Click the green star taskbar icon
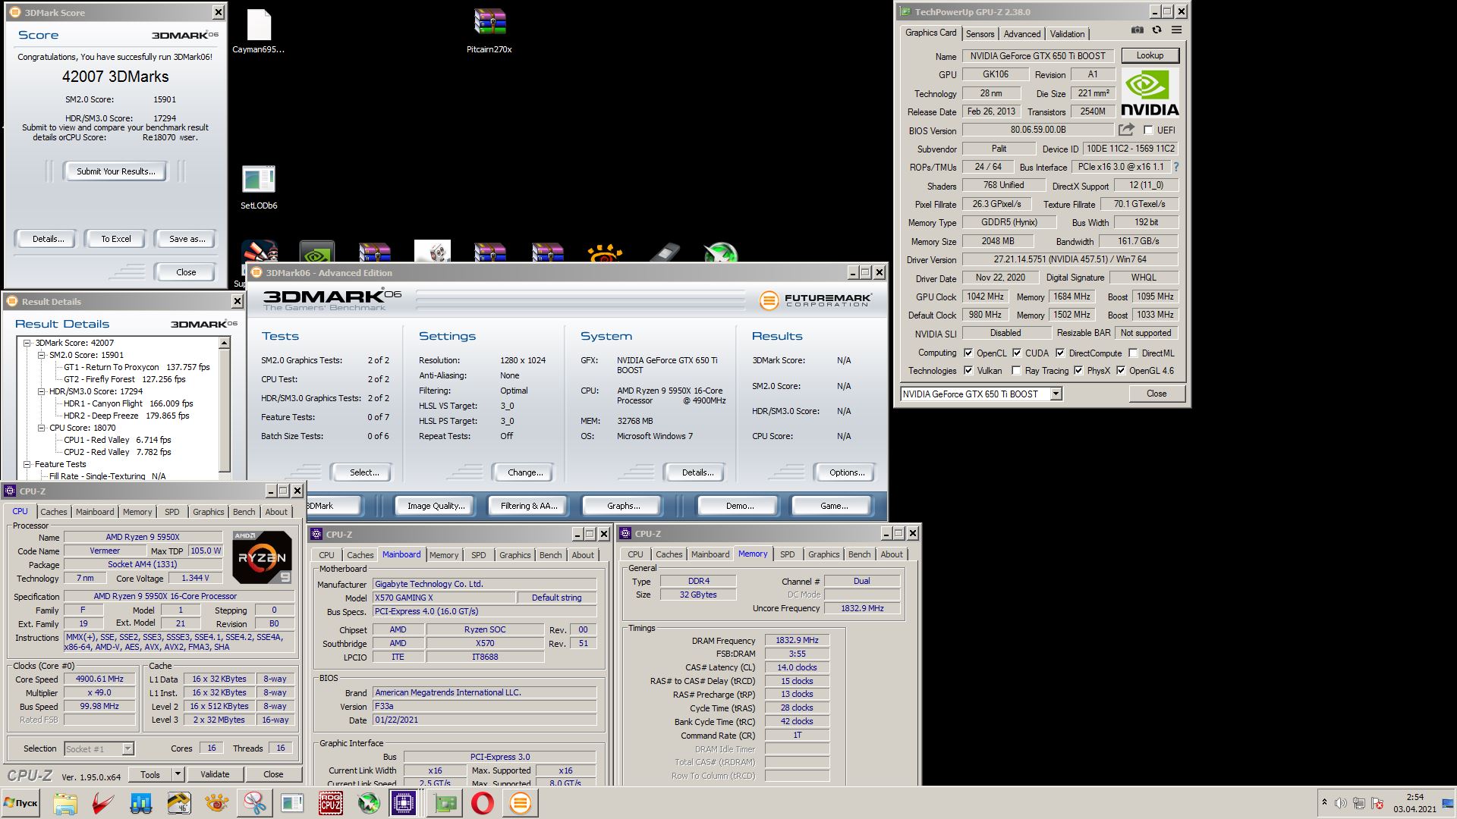 (369, 803)
